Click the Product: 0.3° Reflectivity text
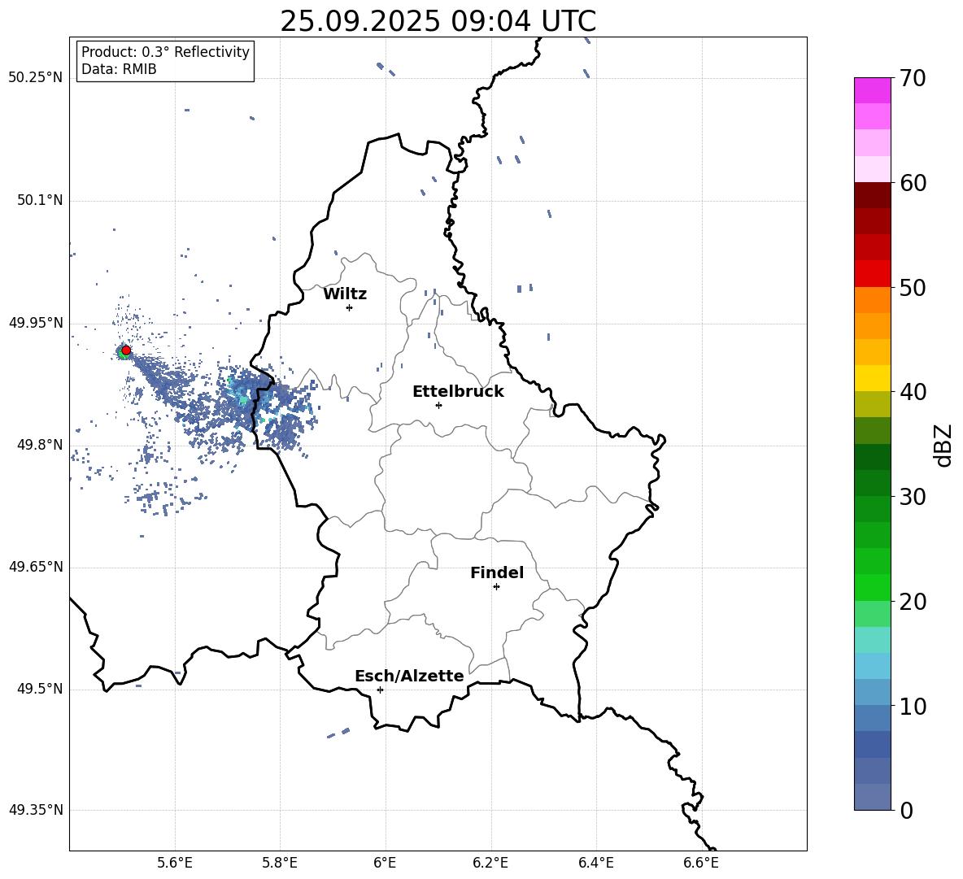Viewport: 963px width, 879px height. tap(165, 51)
